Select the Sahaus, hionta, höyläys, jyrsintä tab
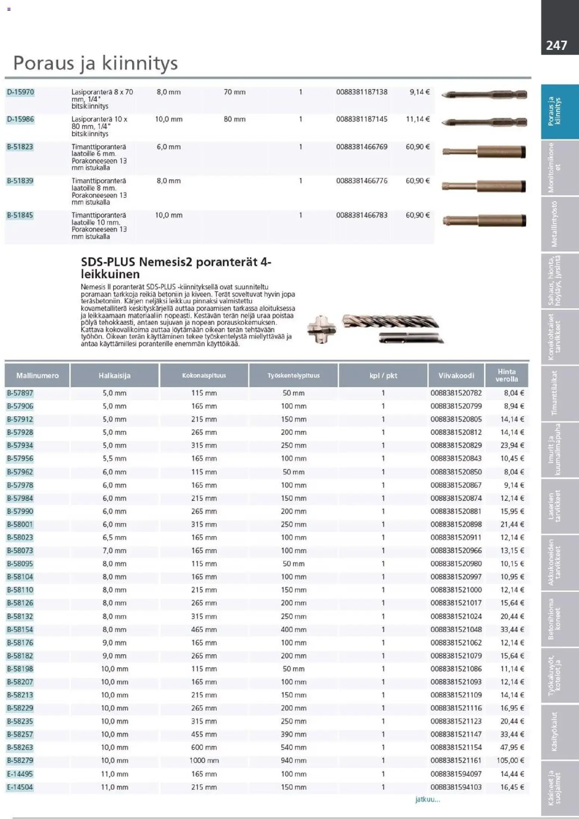This screenshot has height=819, width=579. tap(560, 281)
